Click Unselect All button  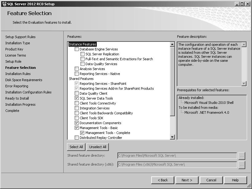(98, 147)
